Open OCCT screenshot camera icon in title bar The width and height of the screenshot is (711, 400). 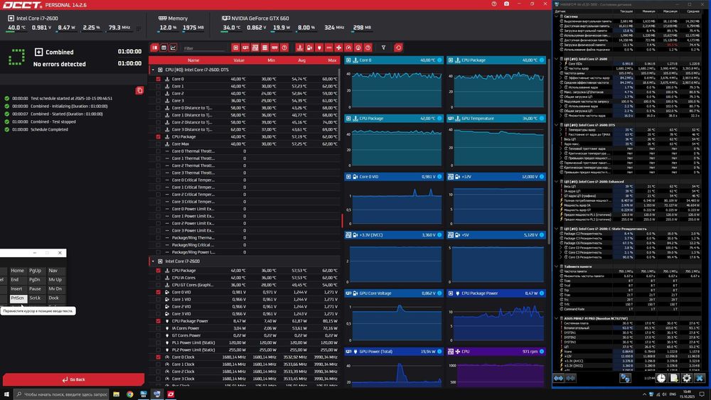pos(506,4)
